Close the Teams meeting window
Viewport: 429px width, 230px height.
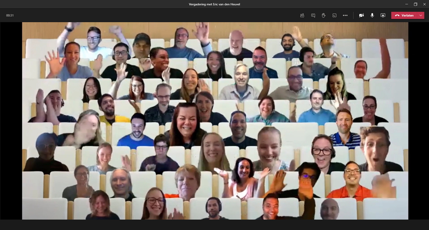tap(424, 4)
